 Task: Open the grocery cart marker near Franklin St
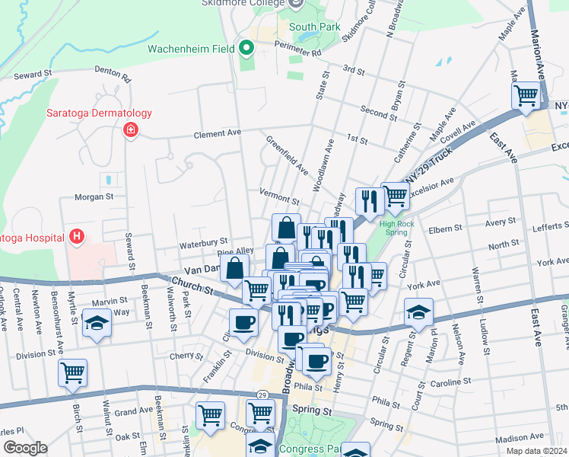210,416
